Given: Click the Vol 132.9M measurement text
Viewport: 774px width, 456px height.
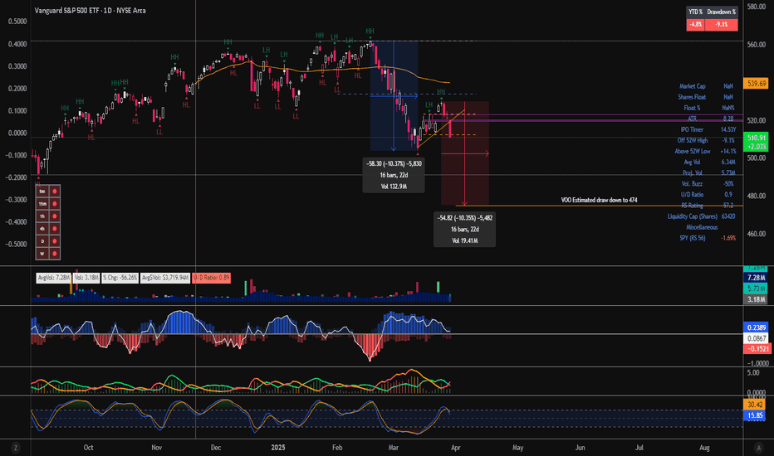Looking at the screenshot, I should point(394,187).
